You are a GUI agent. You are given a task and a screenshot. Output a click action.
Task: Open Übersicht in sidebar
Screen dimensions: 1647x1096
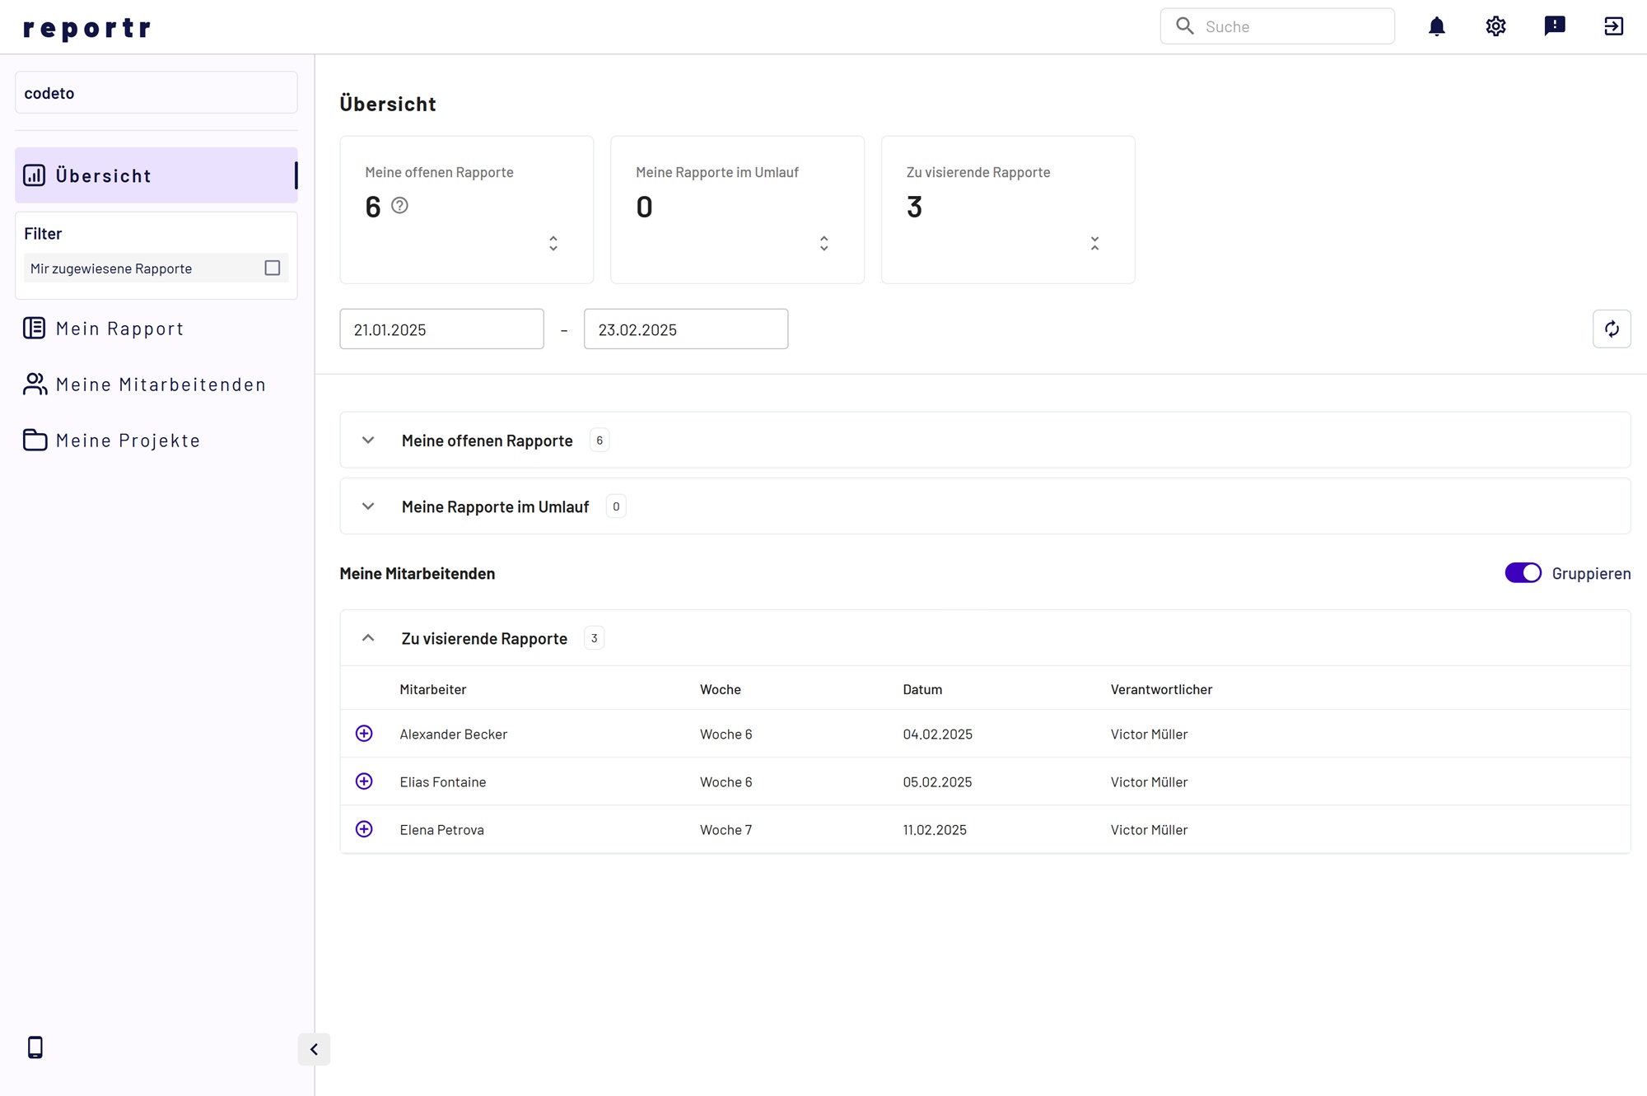tap(156, 175)
